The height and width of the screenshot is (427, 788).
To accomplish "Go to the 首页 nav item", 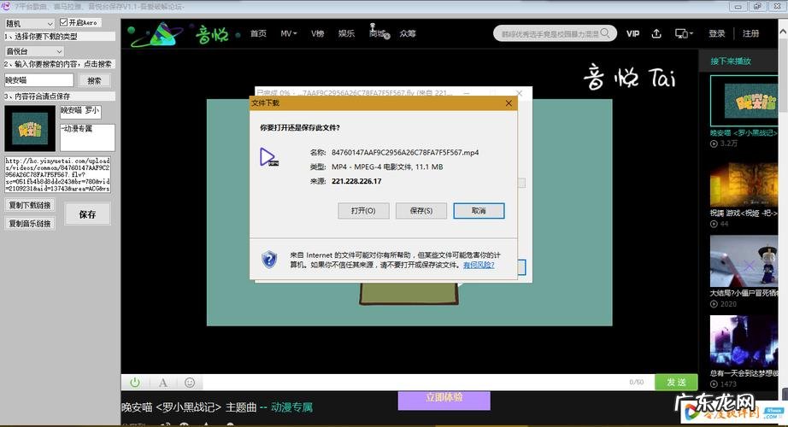I will click(x=258, y=34).
